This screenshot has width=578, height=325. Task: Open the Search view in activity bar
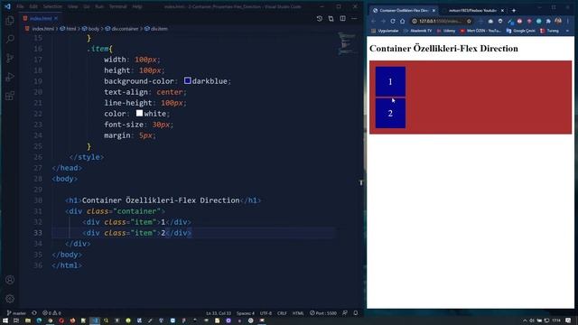[x=10, y=39]
